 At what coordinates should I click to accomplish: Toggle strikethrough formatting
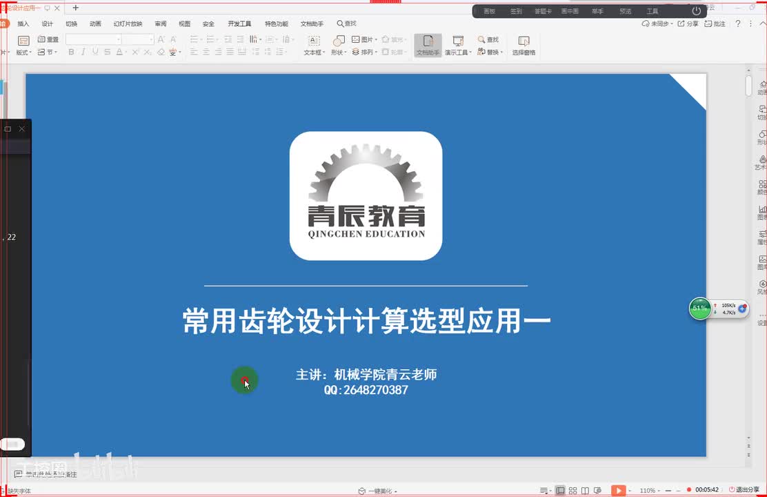tap(107, 52)
